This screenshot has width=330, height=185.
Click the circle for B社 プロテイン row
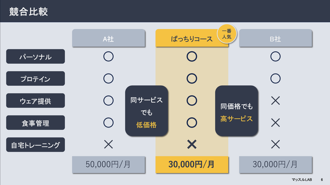(275, 79)
